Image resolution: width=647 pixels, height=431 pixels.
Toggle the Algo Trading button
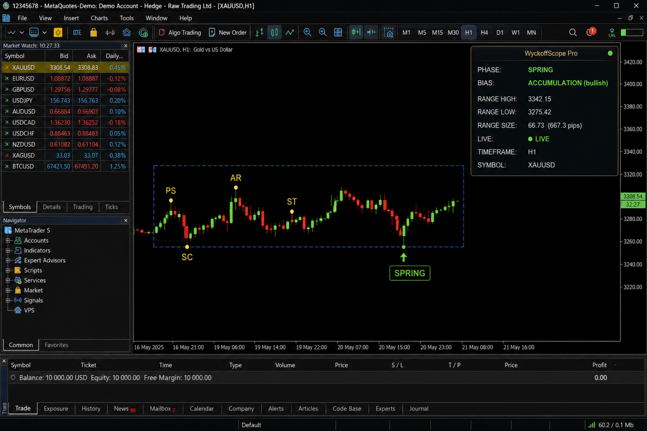click(x=180, y=32)
